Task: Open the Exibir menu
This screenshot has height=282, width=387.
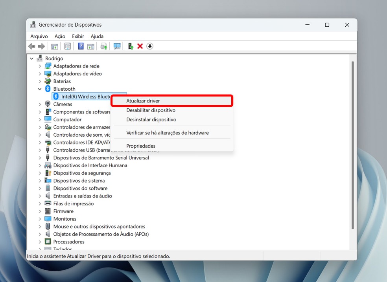Action: tap(77, 36)
